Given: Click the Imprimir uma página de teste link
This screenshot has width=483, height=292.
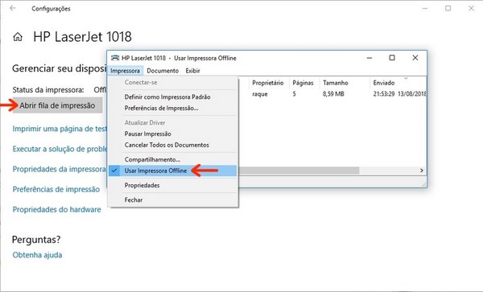Looking at the screenshot, I should 60,129.
